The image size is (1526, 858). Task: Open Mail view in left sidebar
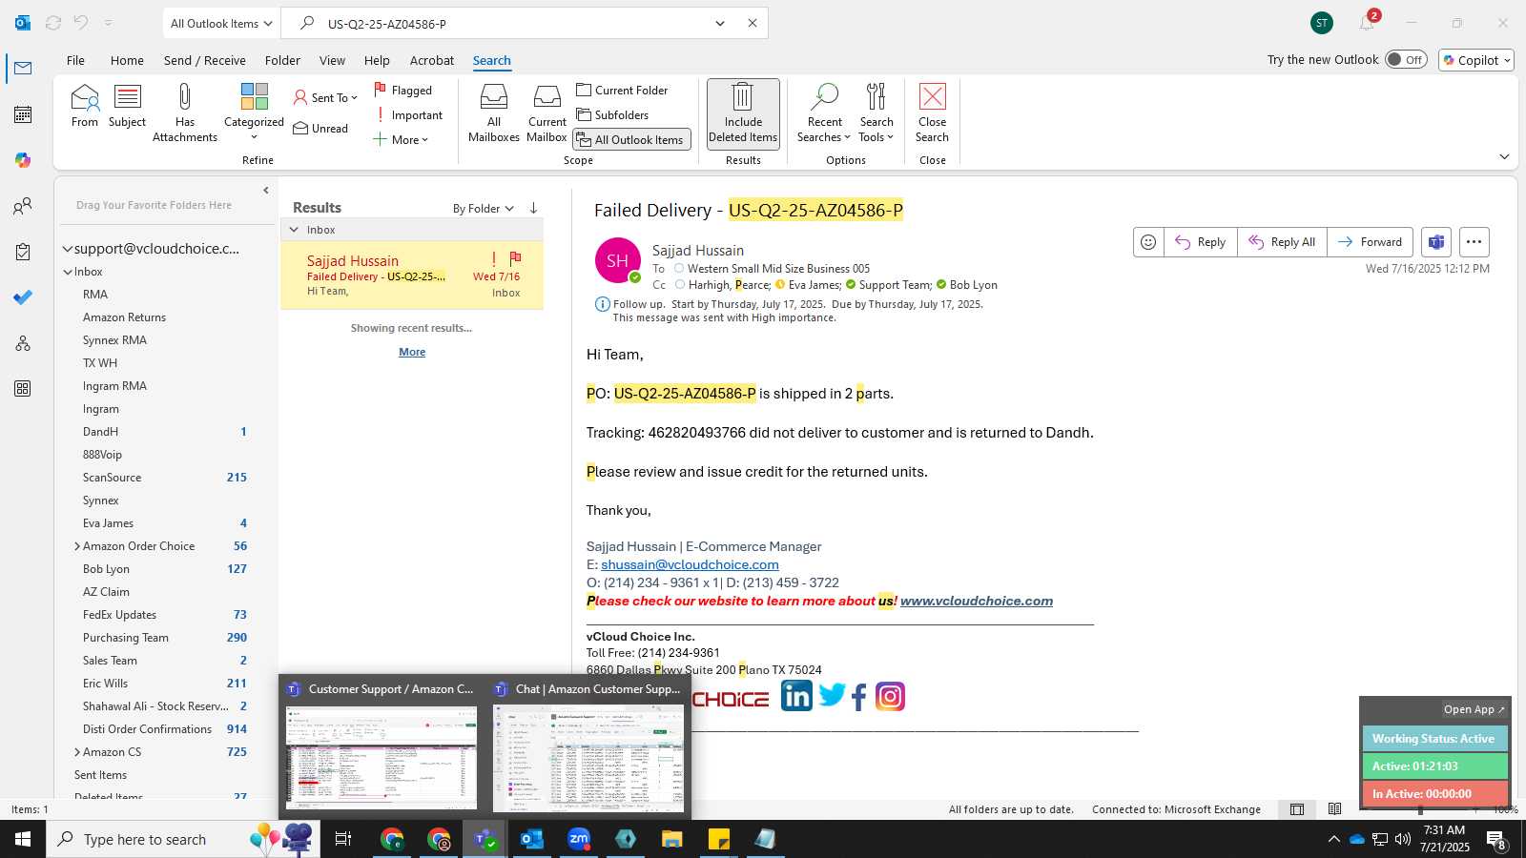click(23, 69)
